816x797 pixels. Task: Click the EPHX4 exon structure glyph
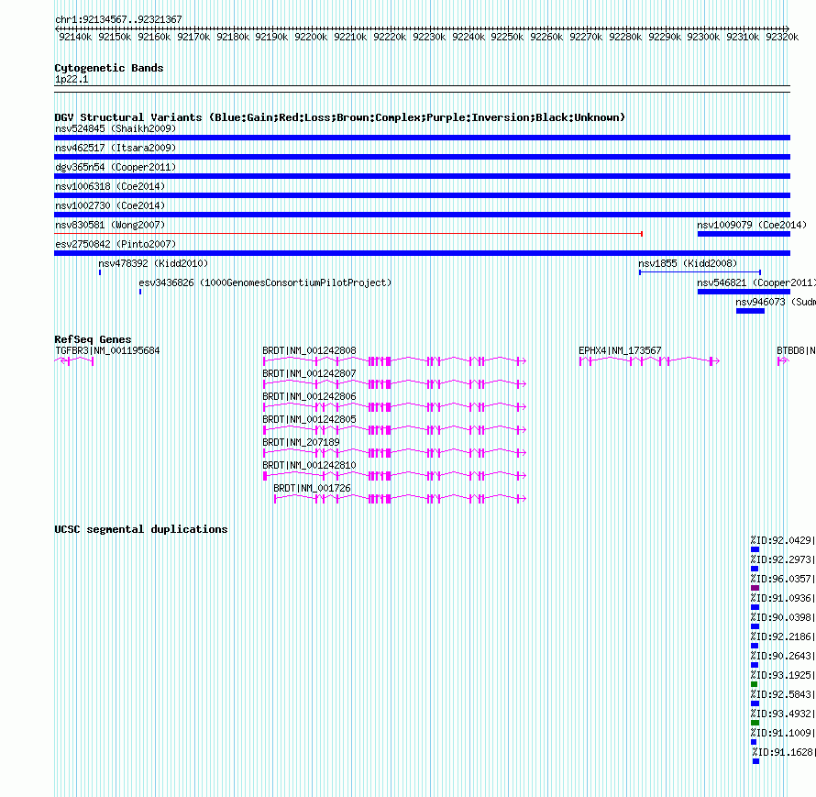(649, 361)
